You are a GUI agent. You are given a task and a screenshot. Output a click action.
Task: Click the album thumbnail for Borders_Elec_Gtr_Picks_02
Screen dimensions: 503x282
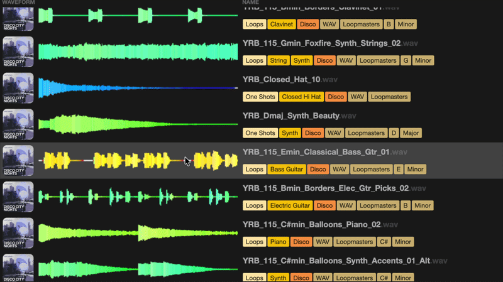click(x=18, y=197)
